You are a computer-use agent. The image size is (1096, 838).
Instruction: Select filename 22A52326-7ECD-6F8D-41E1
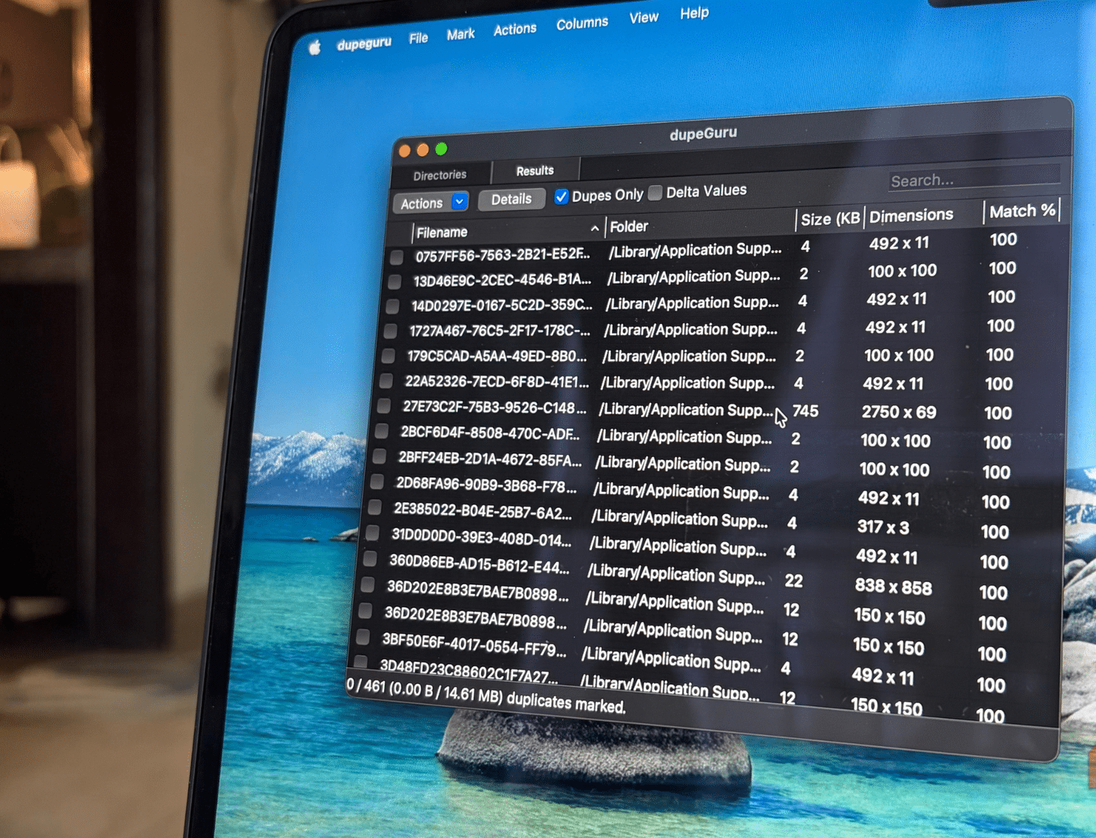(x=497, y=381)
